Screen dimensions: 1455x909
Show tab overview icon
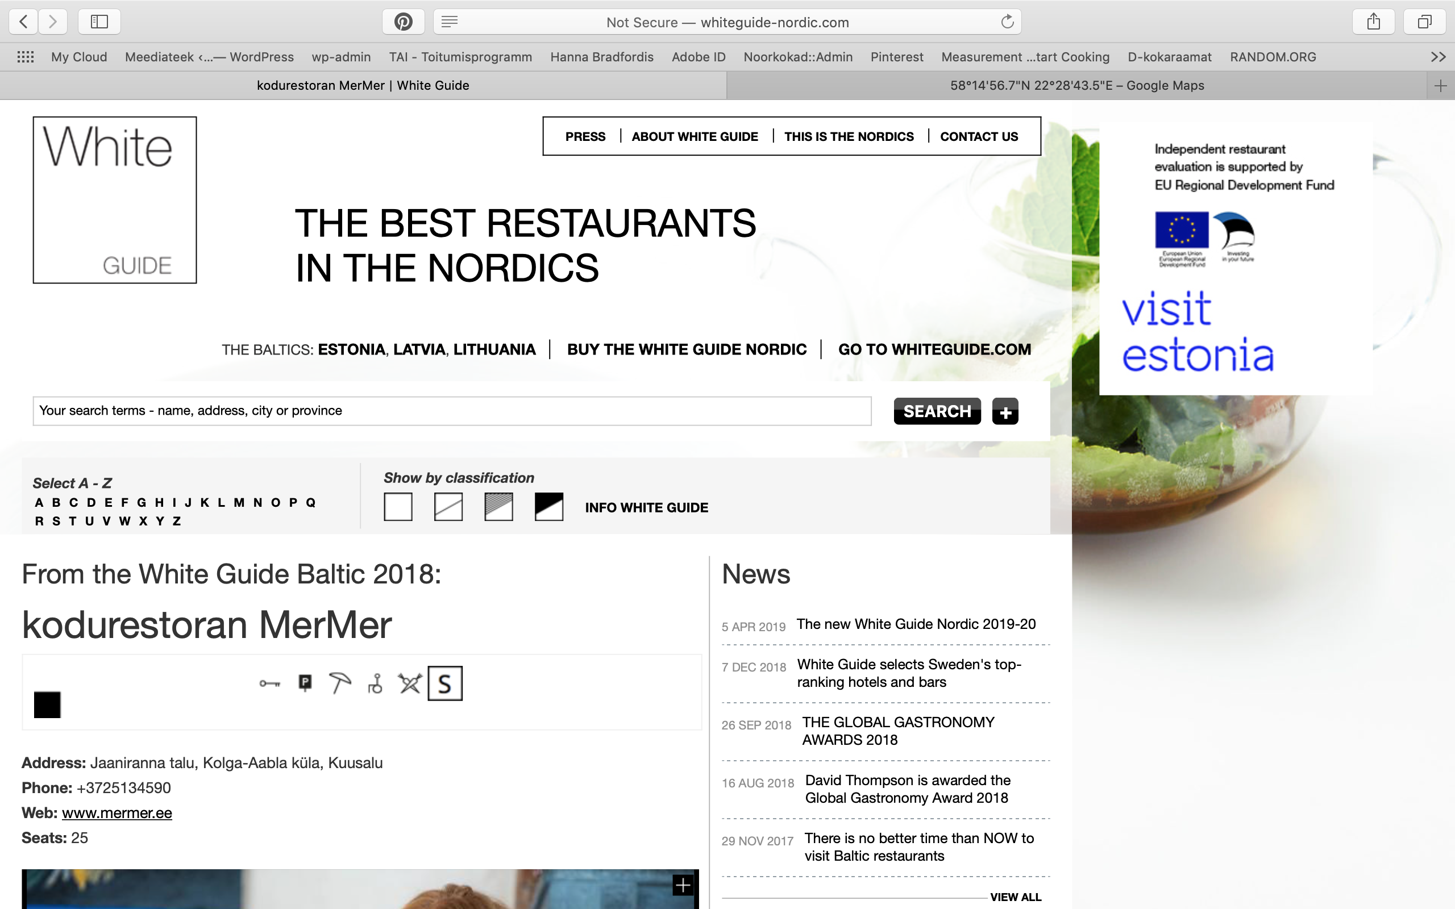1424,22
